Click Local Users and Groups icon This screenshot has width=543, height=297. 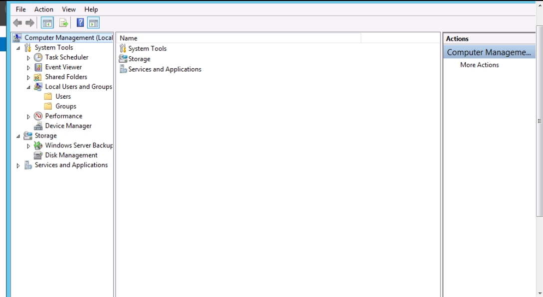pos(38,87)
